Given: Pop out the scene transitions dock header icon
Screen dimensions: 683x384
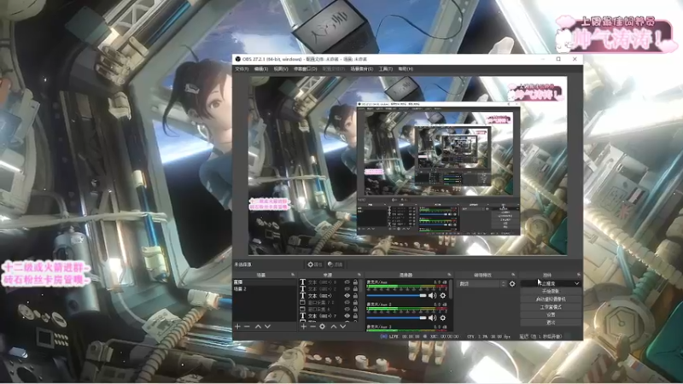Looking at the screenshot, I should click(x=513, y=275).
